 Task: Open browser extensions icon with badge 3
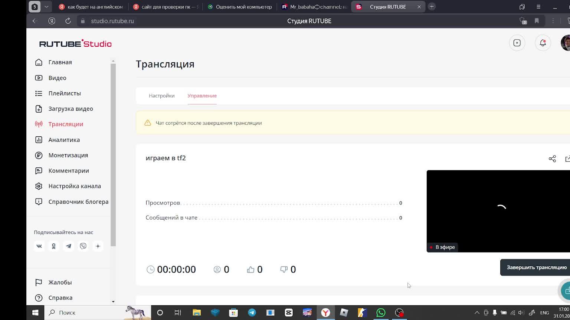pyautogui.click(x=523, y=21)
